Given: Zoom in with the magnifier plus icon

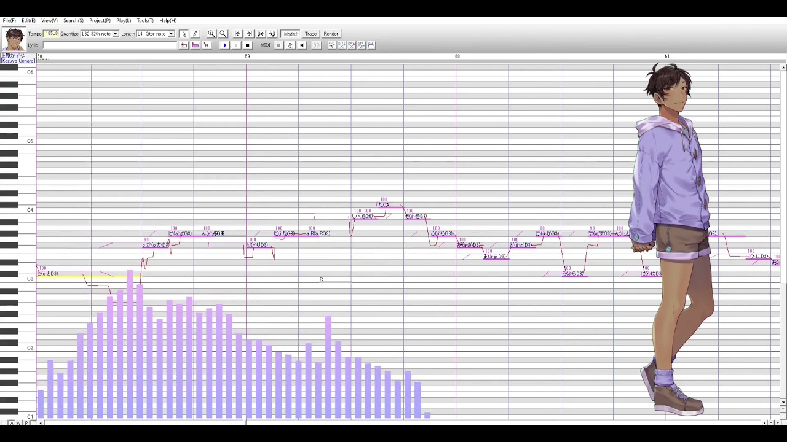Looking at the screenshot, I should [x=212, y=34].
